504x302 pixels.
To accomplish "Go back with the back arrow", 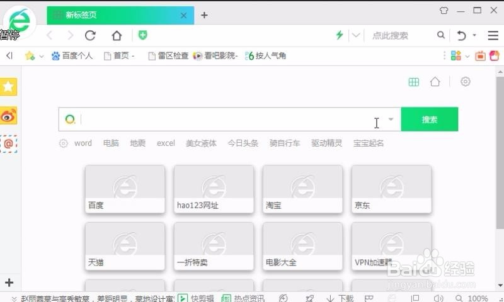I will click(x=50, y=35).
